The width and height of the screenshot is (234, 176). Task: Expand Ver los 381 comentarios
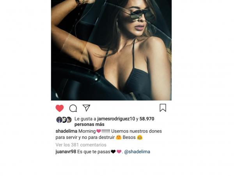[81, 145]
